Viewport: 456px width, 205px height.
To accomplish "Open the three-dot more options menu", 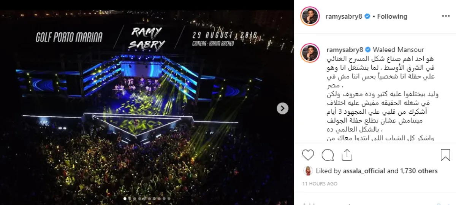I will pos(446,16).
